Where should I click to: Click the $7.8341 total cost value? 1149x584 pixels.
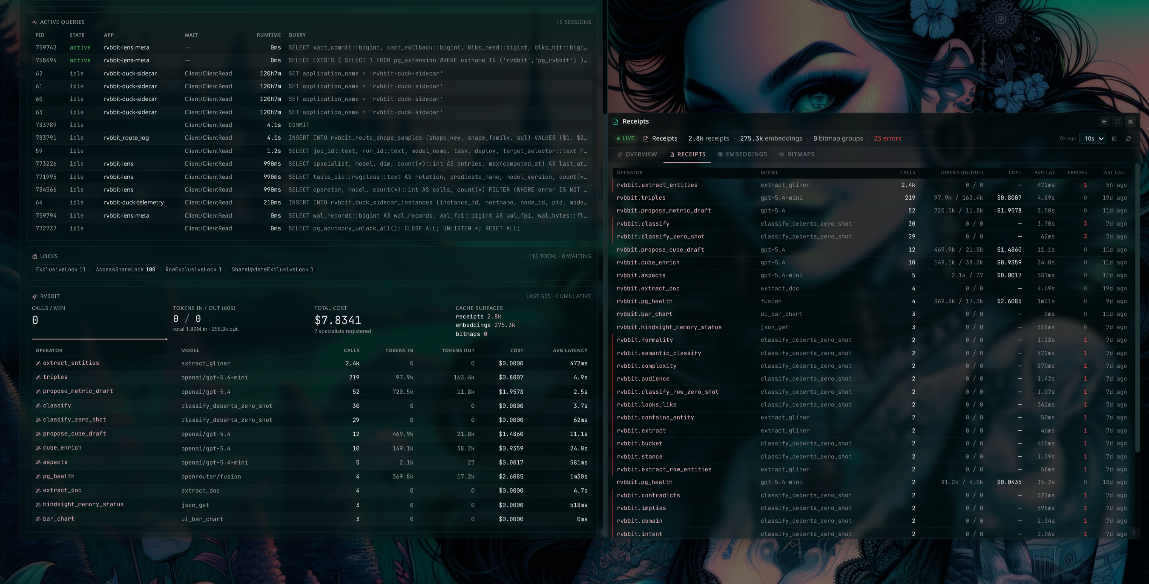pyautogui.click(x=338, y=320)
